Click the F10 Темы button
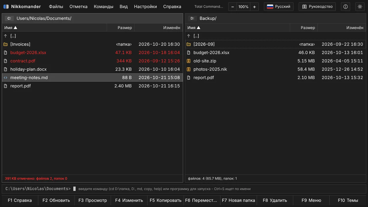This screenshot has height=207, width=368. point(348,200)
